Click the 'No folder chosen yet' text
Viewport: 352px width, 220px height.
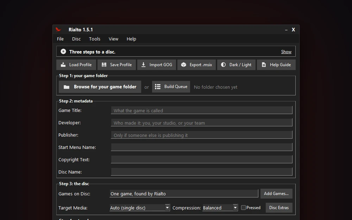(215, 87)
